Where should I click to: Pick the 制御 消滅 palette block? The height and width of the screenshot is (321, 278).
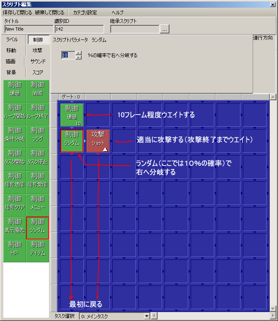point(38,89)
